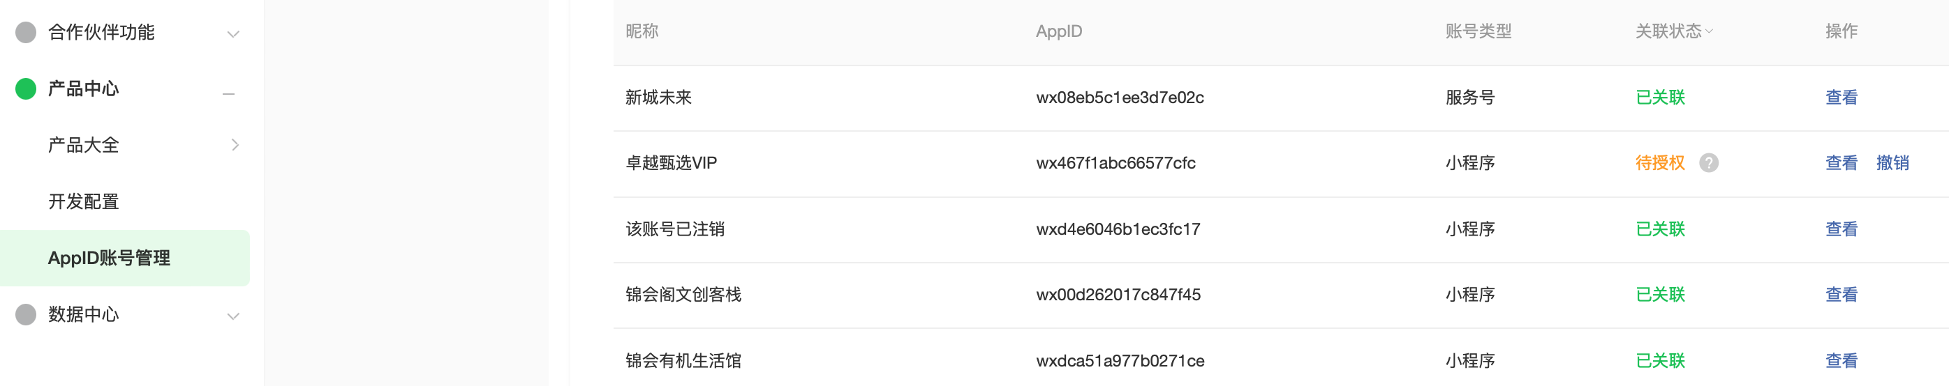
Task: Open 查看 link for 锦会阁文创客栈
Action: (x=1840, y=294)
